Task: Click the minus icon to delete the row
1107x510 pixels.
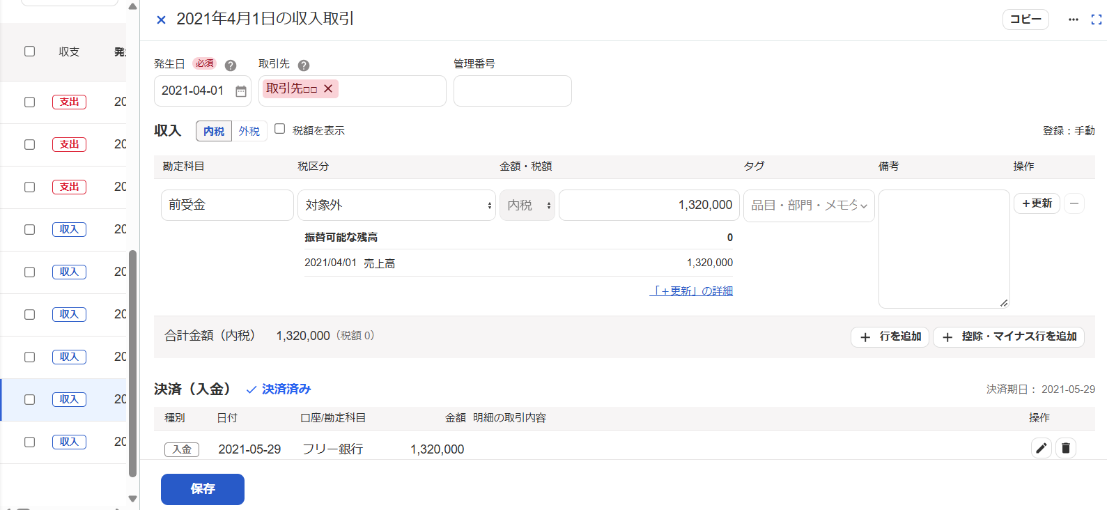Action: click(x=1074, y=203)
